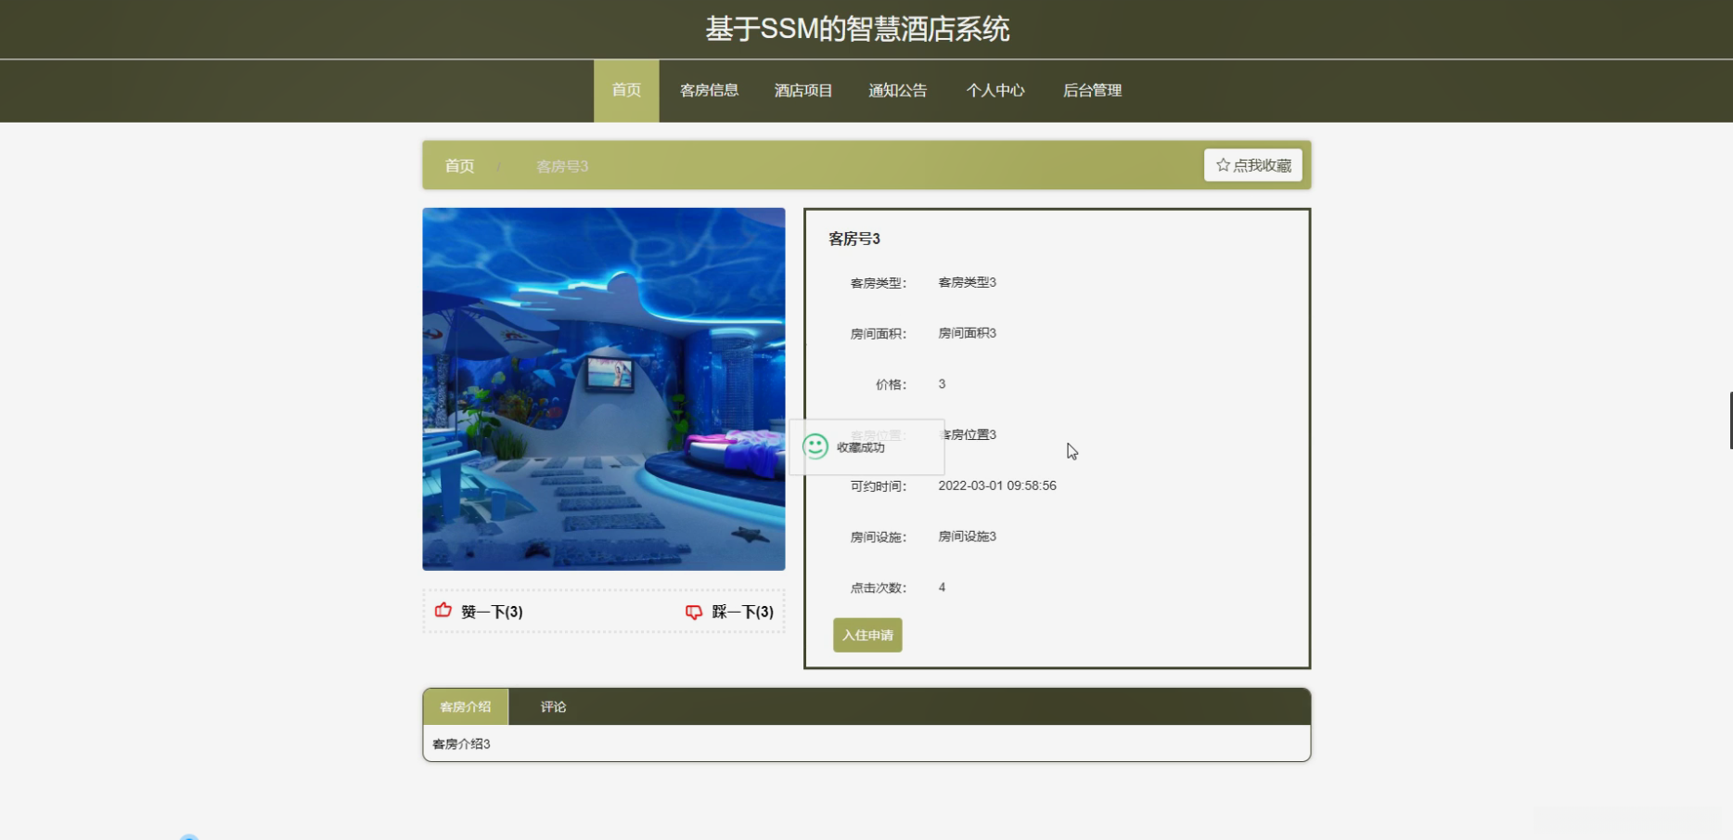Image resolution: width=1733 pixels, height=840 pixels.
Task: Go to 客房信息 in the navigation bar
Action: (709, 91)
